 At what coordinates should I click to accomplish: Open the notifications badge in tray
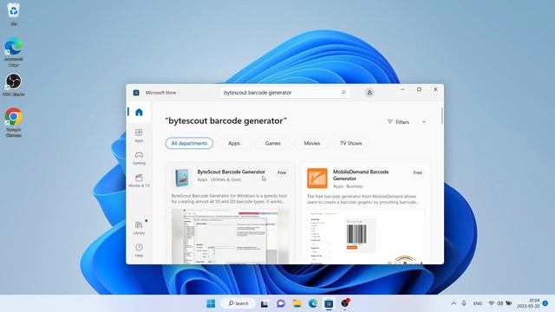[x=545, y=303]
